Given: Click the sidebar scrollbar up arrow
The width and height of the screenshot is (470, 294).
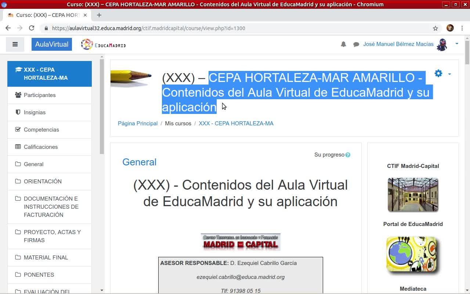Looking at the screenshot, I should (x=102, y=57).
